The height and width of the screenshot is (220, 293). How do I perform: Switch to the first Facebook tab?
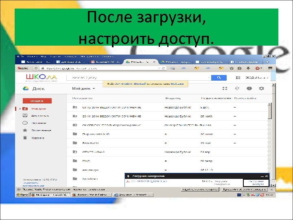71,62
